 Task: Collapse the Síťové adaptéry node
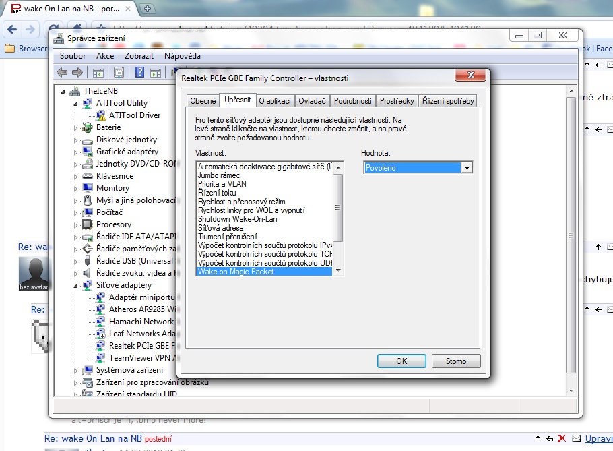(x=76, y=286)
